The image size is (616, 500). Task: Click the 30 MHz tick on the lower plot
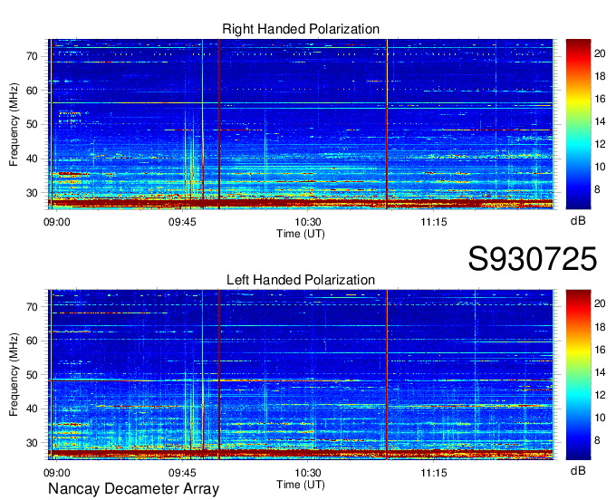(33, 443)
